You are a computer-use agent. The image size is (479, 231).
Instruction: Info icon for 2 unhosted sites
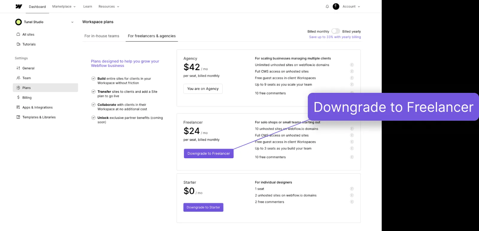pos(352,195)
